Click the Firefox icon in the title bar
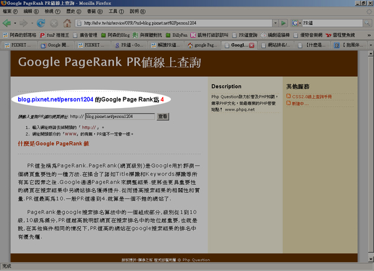Viewport: 374px width, 271px height. (3, 3)
